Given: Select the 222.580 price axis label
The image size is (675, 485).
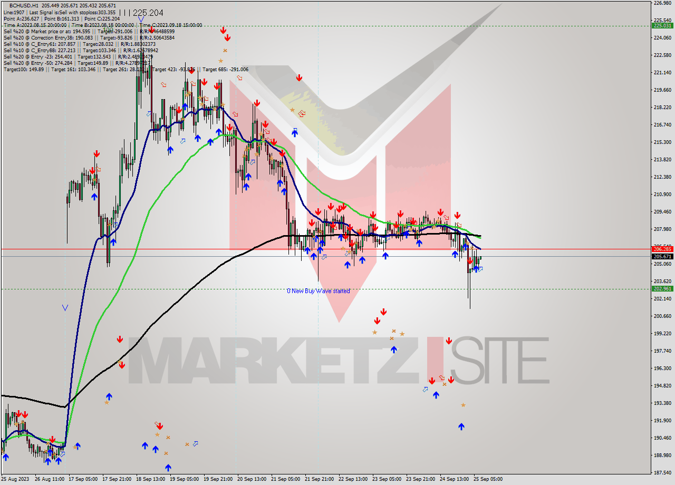Looking at the screenshot, I should point(662,55).
